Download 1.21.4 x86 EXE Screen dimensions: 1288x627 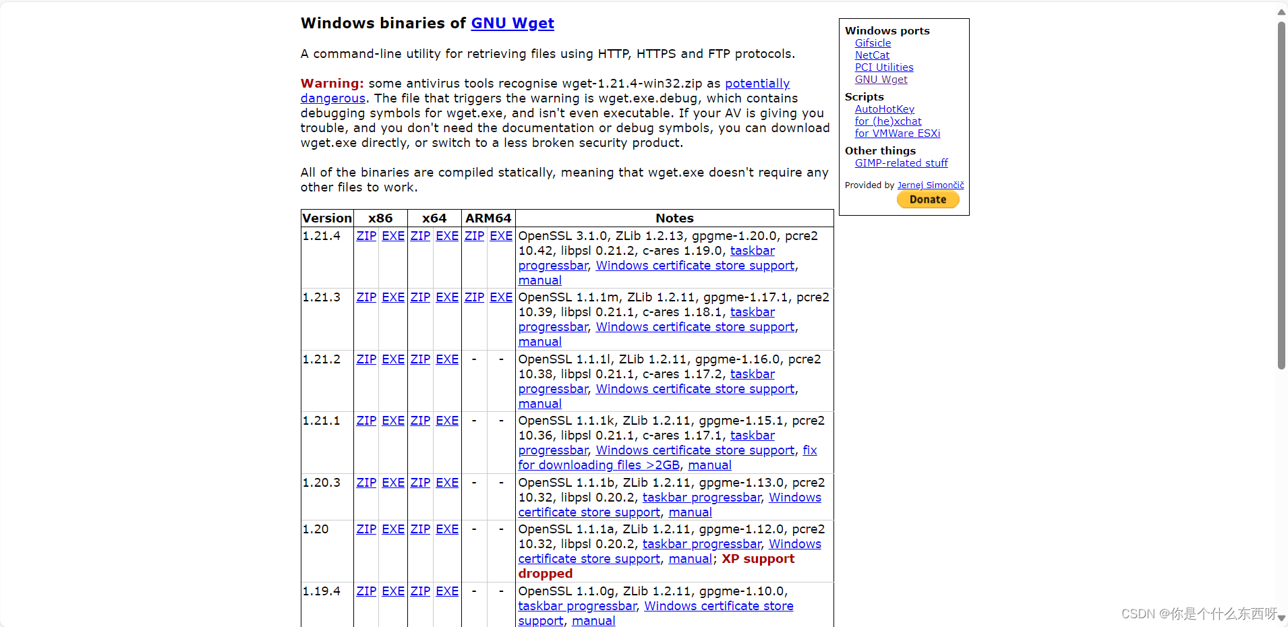pos(393,236)
